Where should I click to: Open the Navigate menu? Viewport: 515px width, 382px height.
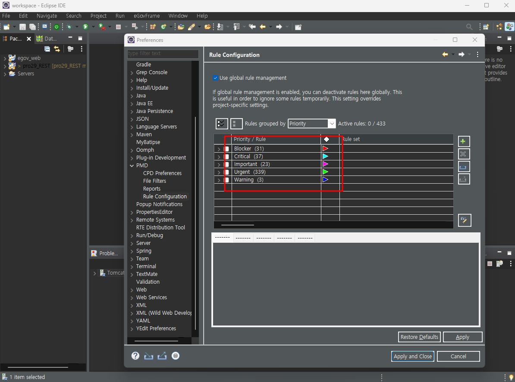47,16
